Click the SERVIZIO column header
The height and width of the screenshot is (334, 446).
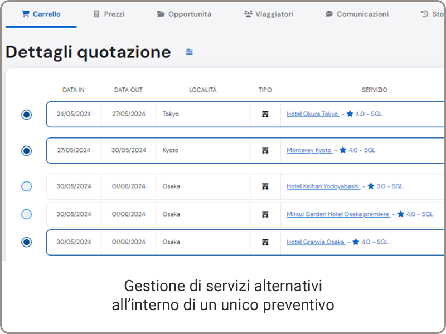pos(374,90)
